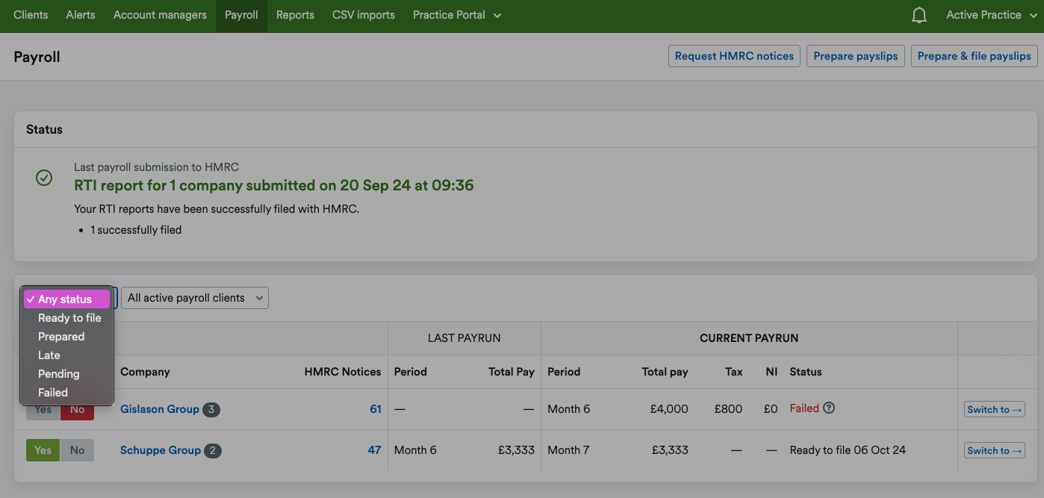Screen dimensions: 1044x498
Task: Click '1 successfully filed' bullet text
Action: [136, 230]
